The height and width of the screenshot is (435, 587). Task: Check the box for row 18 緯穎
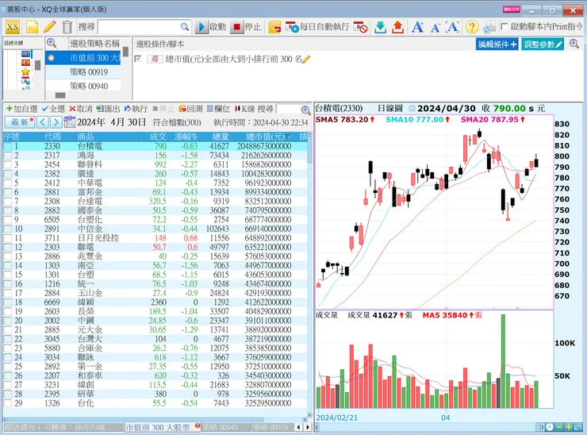(x=7, y=302)
